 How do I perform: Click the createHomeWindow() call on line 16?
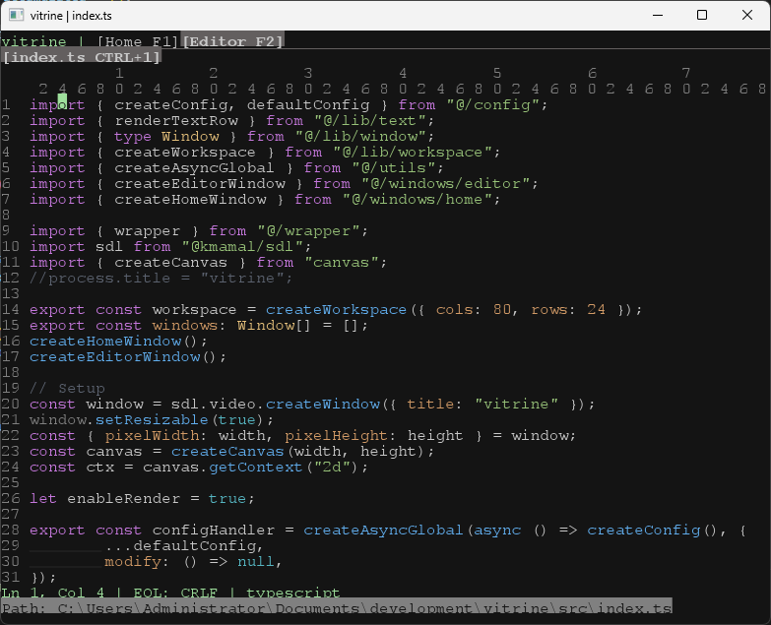tap(118, 341)
